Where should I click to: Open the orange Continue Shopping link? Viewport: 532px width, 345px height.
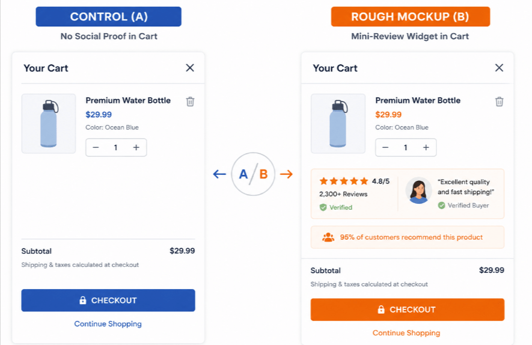[406, 333]
